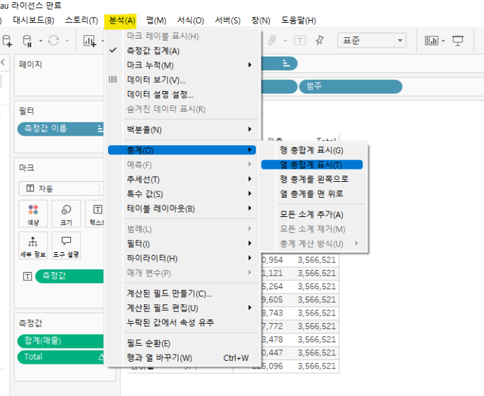Open dropdown arrow next to pause updates icon

[x=41, y=41]
